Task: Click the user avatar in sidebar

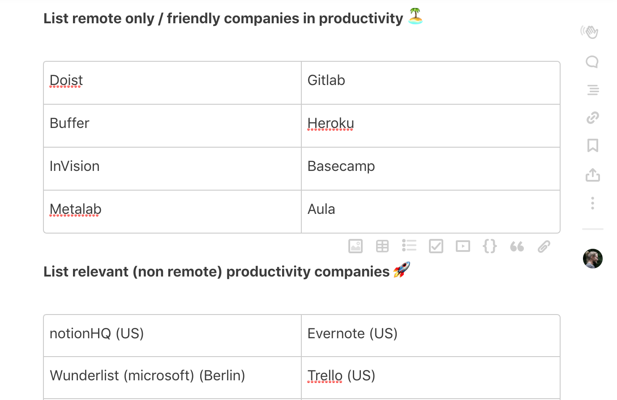Action: tap(593, 259)
